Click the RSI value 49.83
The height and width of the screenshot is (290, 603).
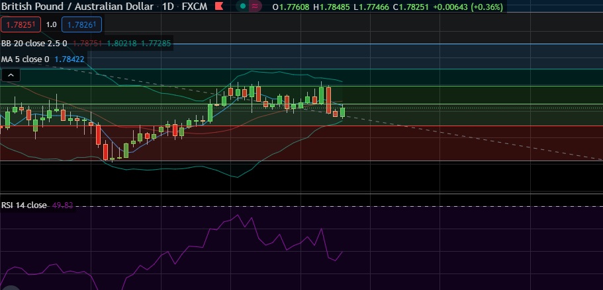point(62,205)
